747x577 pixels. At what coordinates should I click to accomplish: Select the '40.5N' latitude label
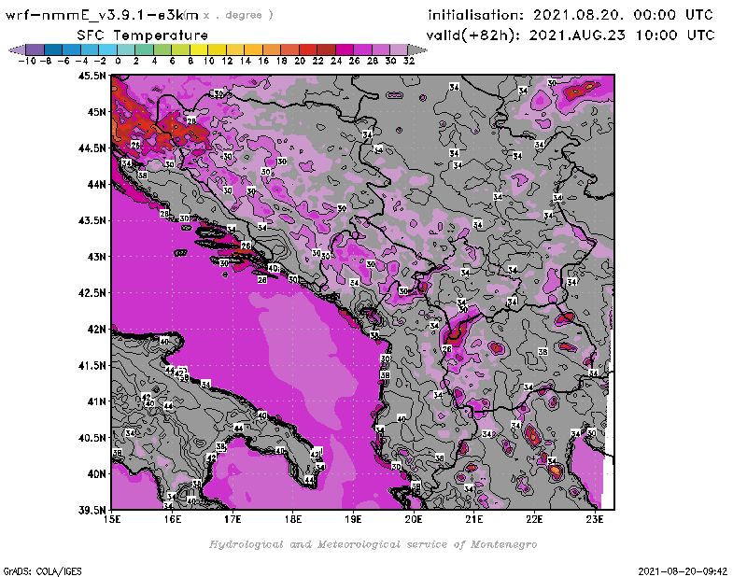92,438
